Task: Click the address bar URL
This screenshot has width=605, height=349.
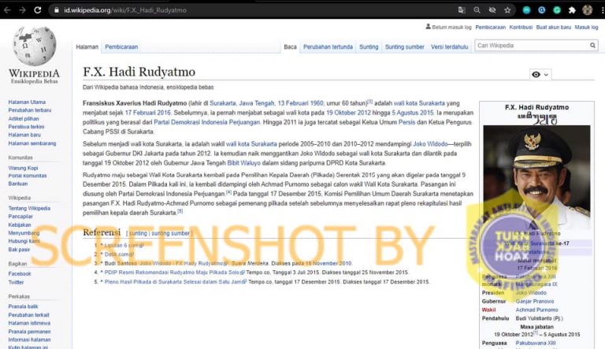Action: (x=125, y=10)
